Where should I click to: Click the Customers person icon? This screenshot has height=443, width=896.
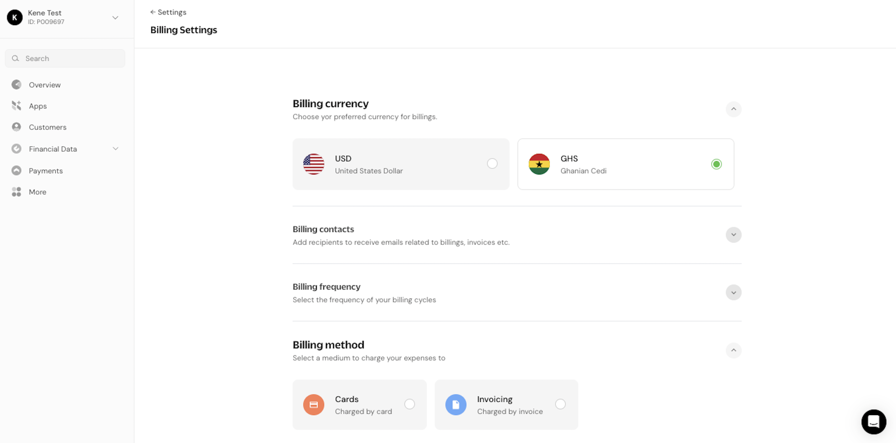pyautogui.click(x=16, y=127)
